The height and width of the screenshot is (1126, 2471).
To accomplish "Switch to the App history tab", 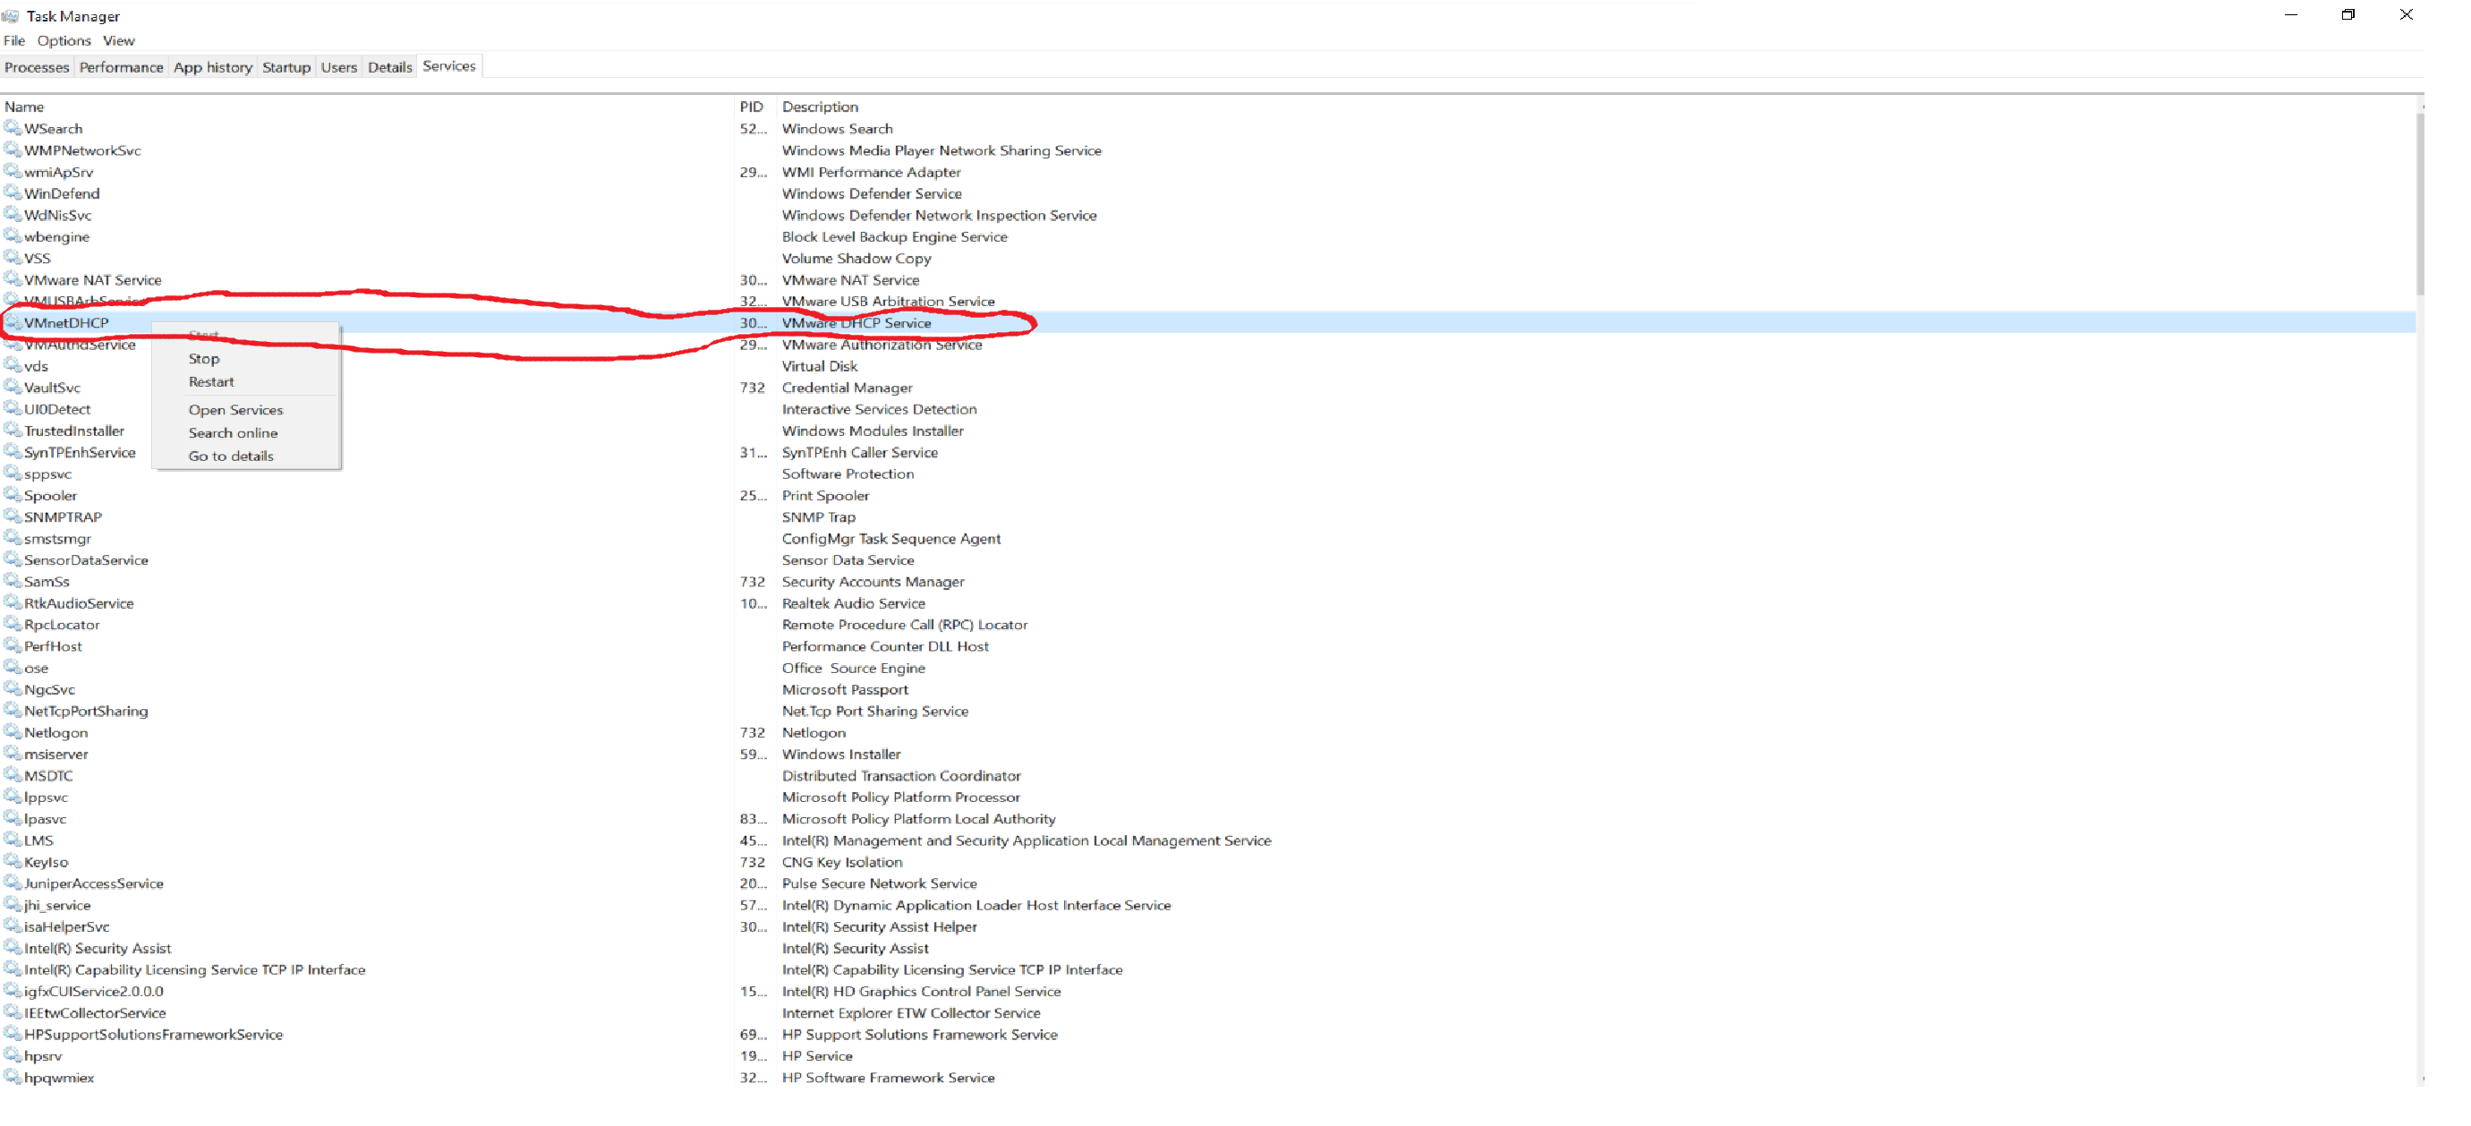I will pyautogui.click(x=213, y=67).
